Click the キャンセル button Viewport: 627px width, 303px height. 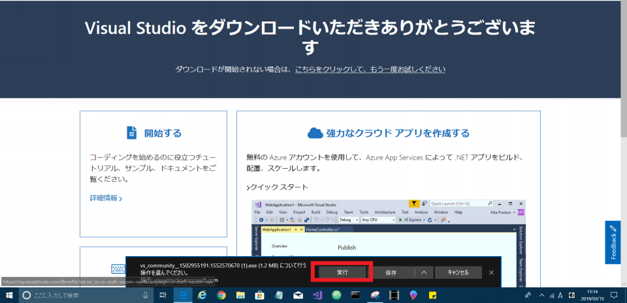(x=458, y=272)
